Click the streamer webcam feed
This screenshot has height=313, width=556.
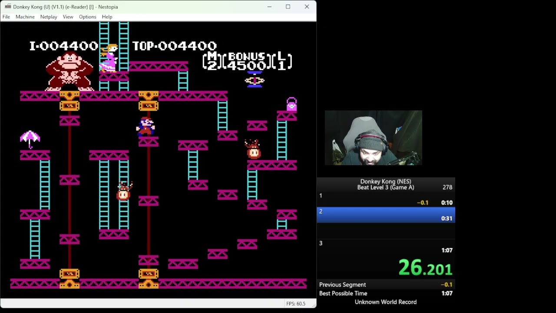(373, 138)
